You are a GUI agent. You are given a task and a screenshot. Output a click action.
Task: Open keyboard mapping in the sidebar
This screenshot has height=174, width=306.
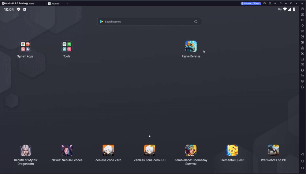coord(302,14)
